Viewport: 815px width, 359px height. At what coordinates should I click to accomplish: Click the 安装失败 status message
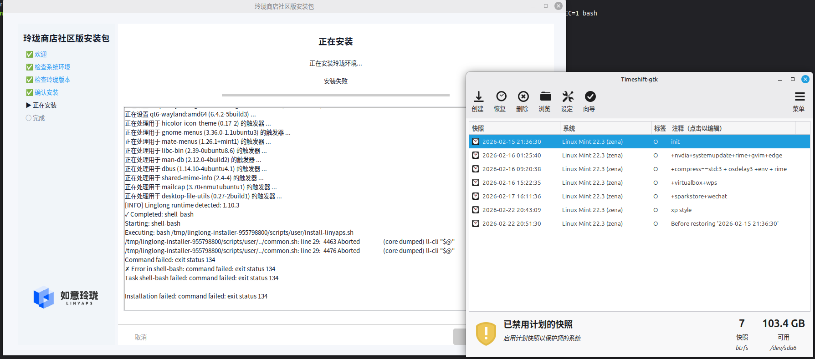336,81
